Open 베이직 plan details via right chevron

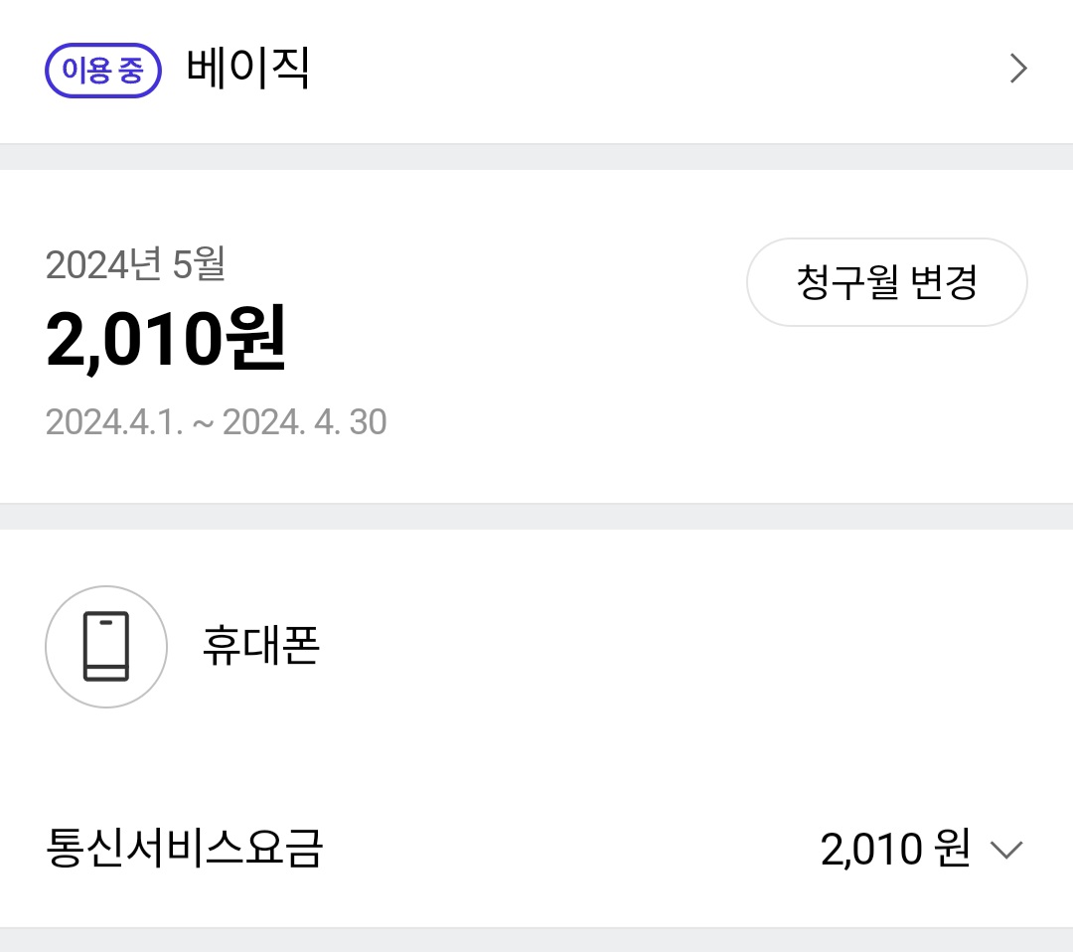click(x=1017, y=69)
